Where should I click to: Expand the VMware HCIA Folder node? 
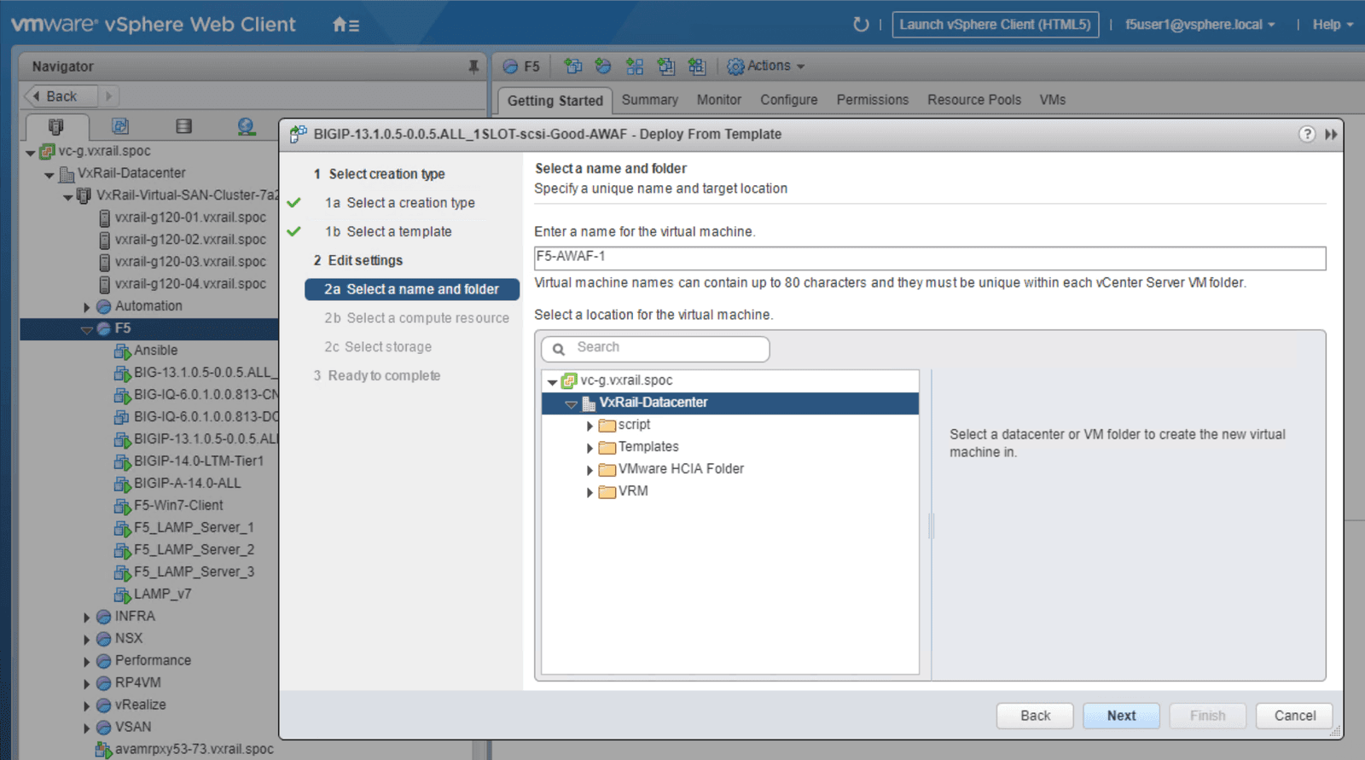(x=590, y=470)
